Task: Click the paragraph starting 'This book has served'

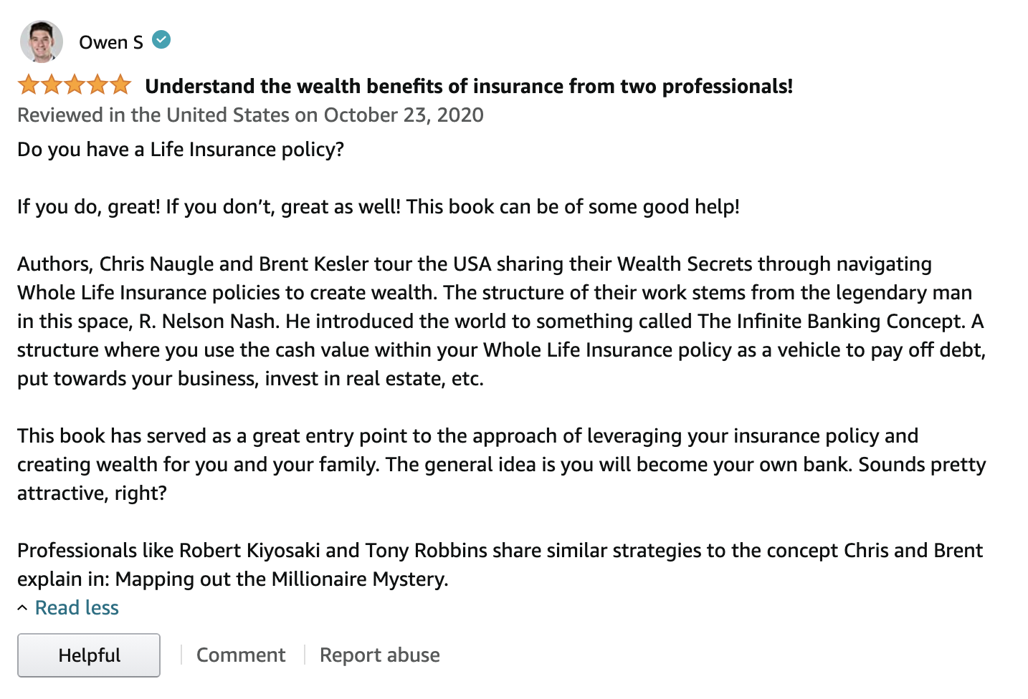Action: pos(502,464)
